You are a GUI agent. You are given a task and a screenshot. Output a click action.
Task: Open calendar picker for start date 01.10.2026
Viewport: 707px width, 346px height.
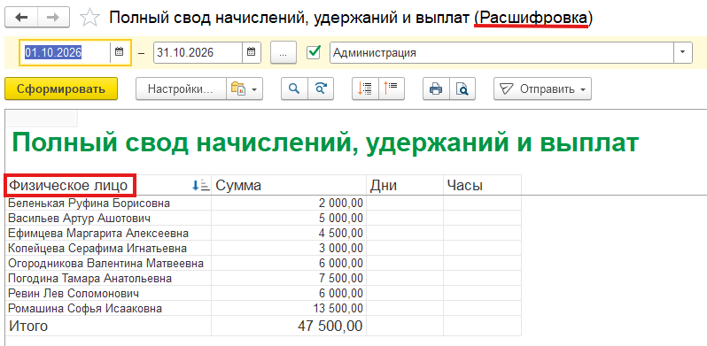(x=119, y=52)
